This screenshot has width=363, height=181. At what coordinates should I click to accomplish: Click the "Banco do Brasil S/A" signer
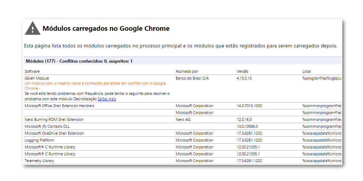[x=192, y=78]
